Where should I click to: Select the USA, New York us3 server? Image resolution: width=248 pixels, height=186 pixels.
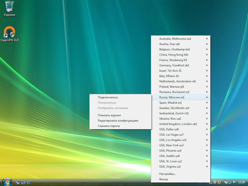pos(181,145)
